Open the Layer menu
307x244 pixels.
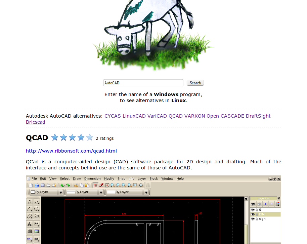142,179
